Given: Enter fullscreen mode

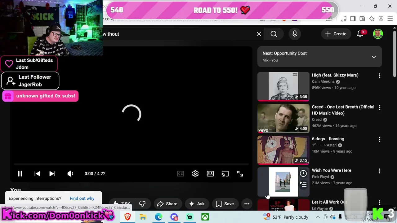Looking at the screenshot, I should point(240,174).
